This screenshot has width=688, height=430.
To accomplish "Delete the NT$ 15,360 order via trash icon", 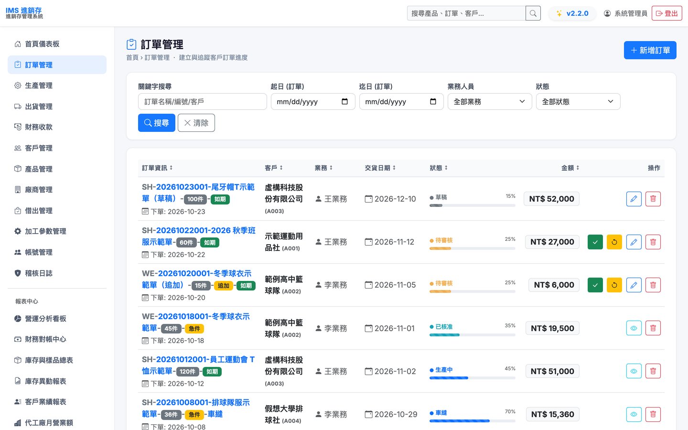I will (x=653, y=414).
